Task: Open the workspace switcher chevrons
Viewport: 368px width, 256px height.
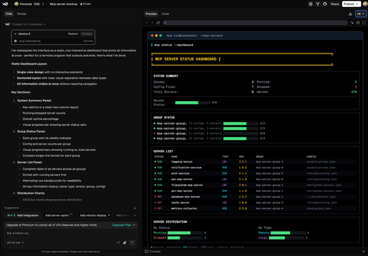Action: pyautogui.click(x=43, y=4)
